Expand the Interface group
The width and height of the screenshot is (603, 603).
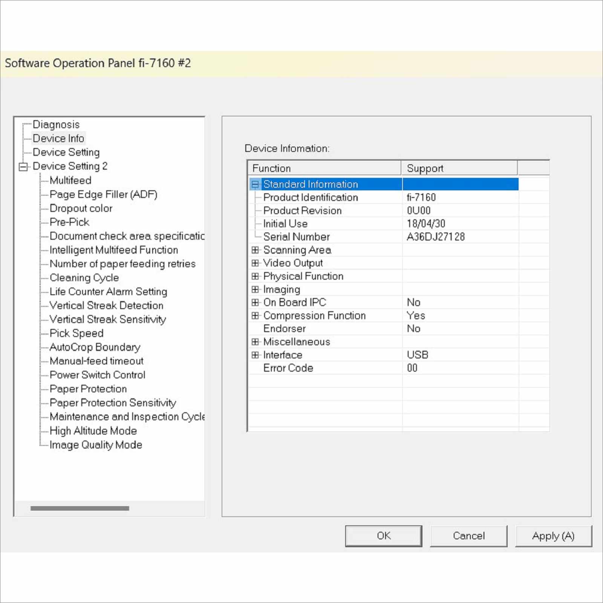pos(255,355)
